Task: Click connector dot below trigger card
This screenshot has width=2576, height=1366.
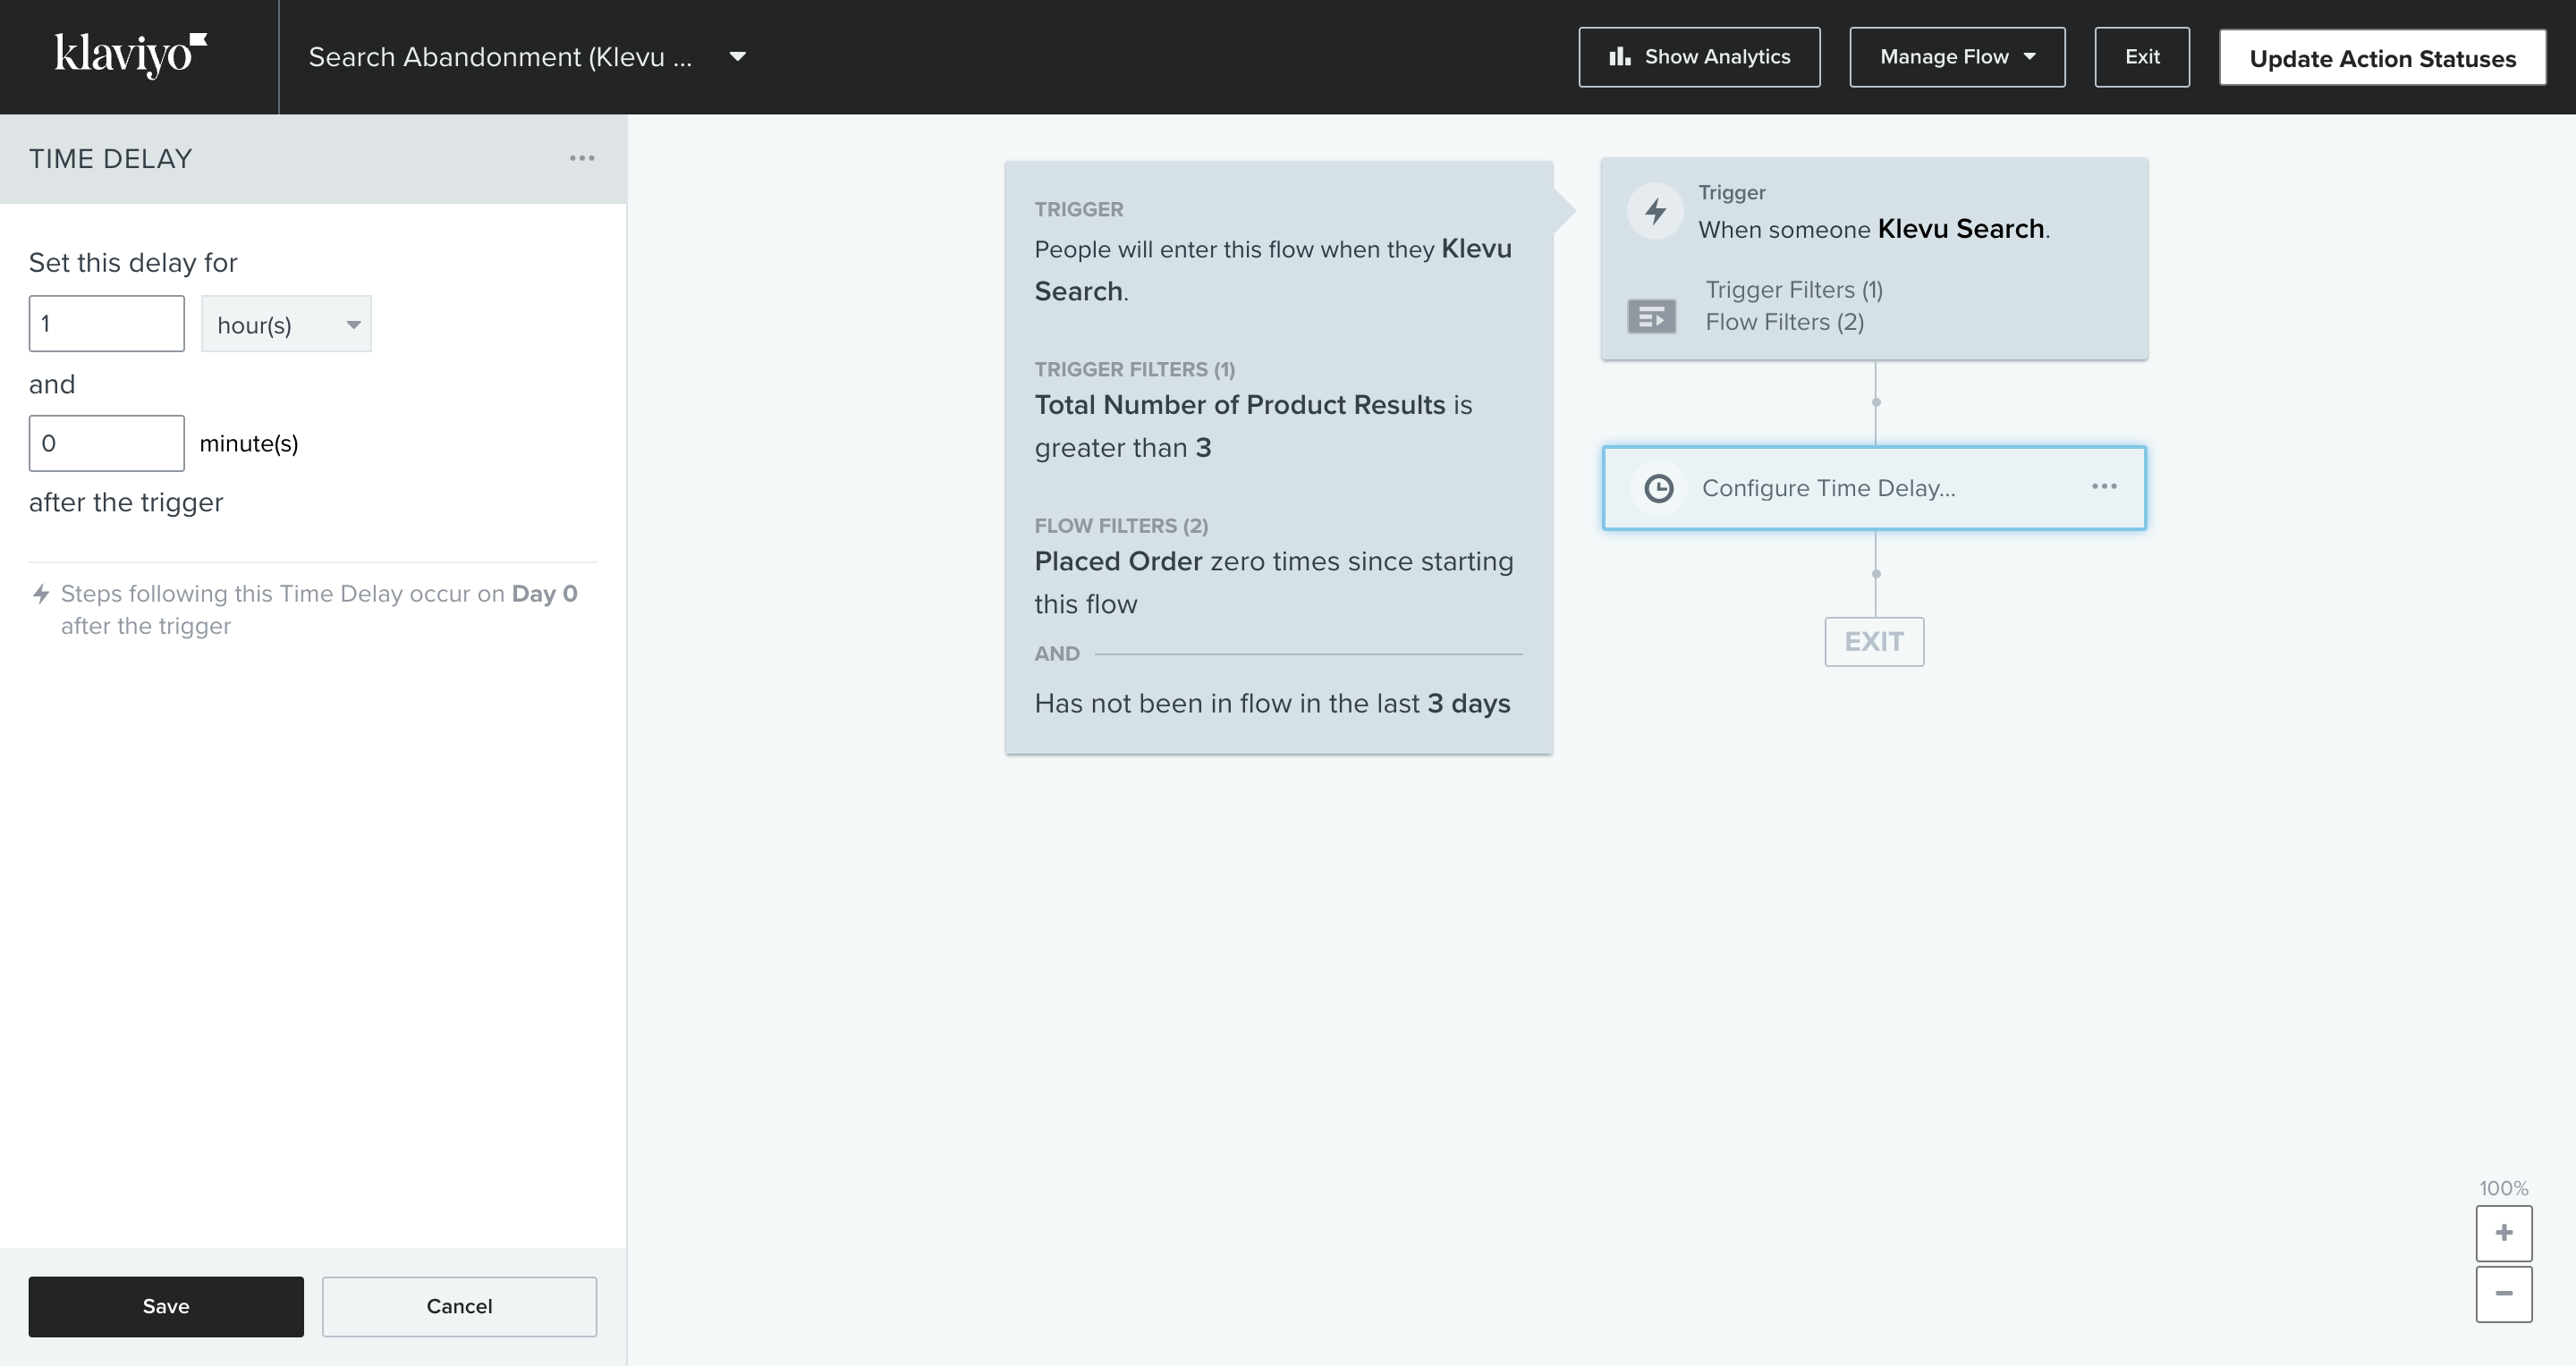Action: 1876,402
